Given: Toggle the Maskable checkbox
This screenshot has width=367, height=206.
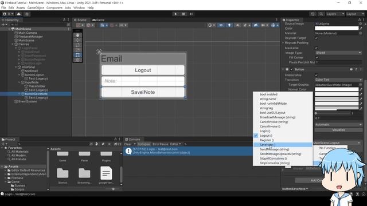Looking at the screenshot, I should 317,48.
